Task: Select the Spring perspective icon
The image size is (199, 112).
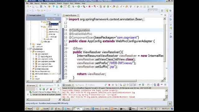Action: 167,11
